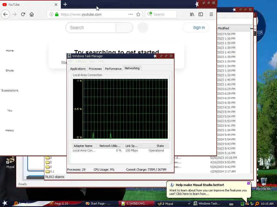Toggle the browser sidebar icon
The height and width of the screenshot is (207, 277).
[x=201, y=14]
